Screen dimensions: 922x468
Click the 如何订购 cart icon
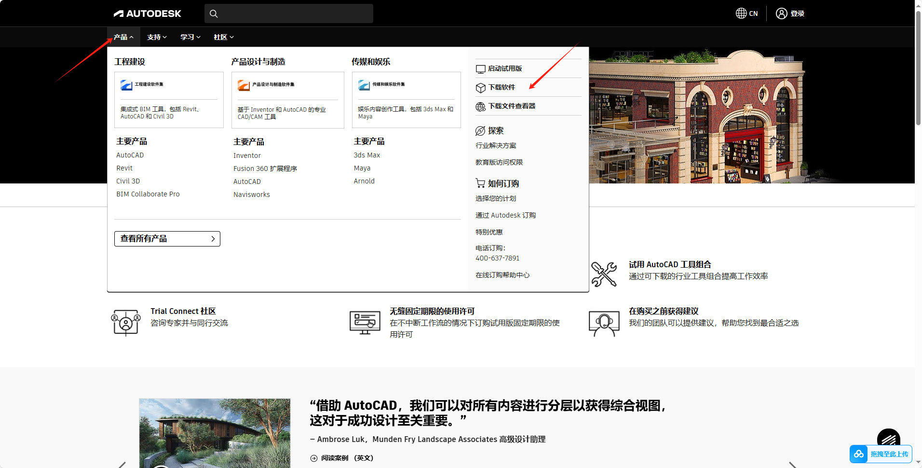tap(480, 183)
